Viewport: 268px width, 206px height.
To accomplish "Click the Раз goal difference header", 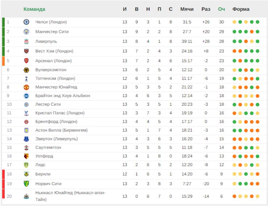I will point(206,9).
